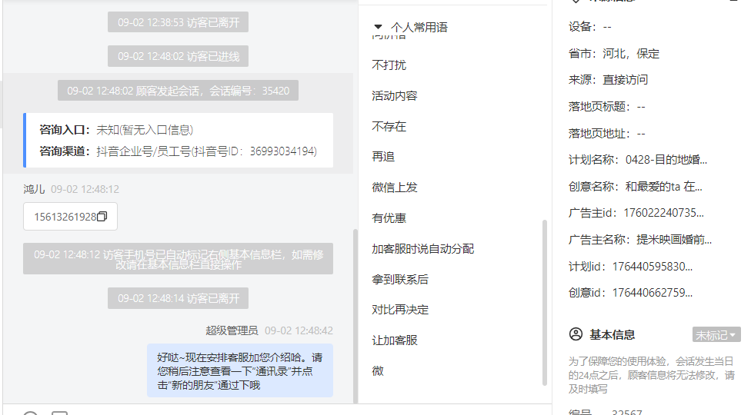Click the chat history scrollbar
This screenshot has width=751, height=415.
pyautogui.click(x=355, y=316)
